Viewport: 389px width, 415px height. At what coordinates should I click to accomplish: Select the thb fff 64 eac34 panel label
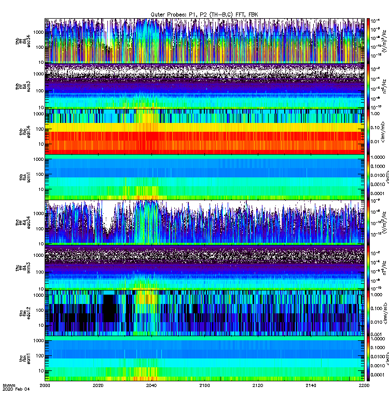pos(23,41)
